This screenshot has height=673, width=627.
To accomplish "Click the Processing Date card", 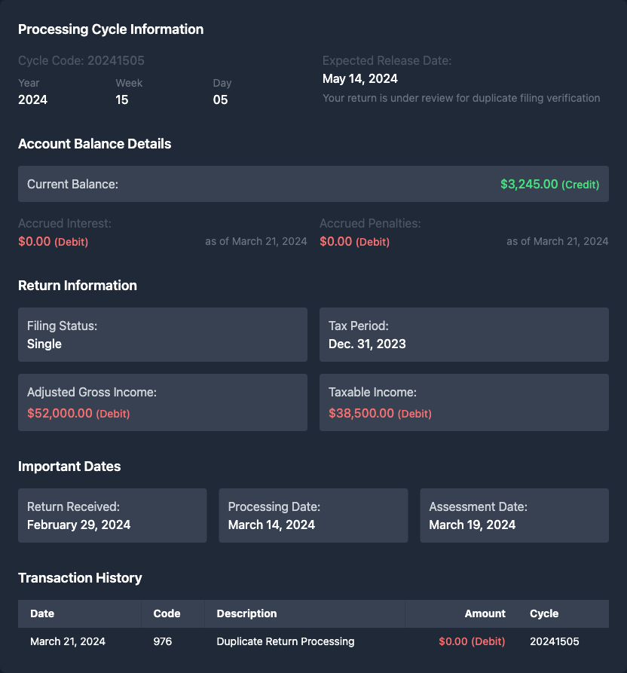I will pyautogui.click(x=313, y=515).
